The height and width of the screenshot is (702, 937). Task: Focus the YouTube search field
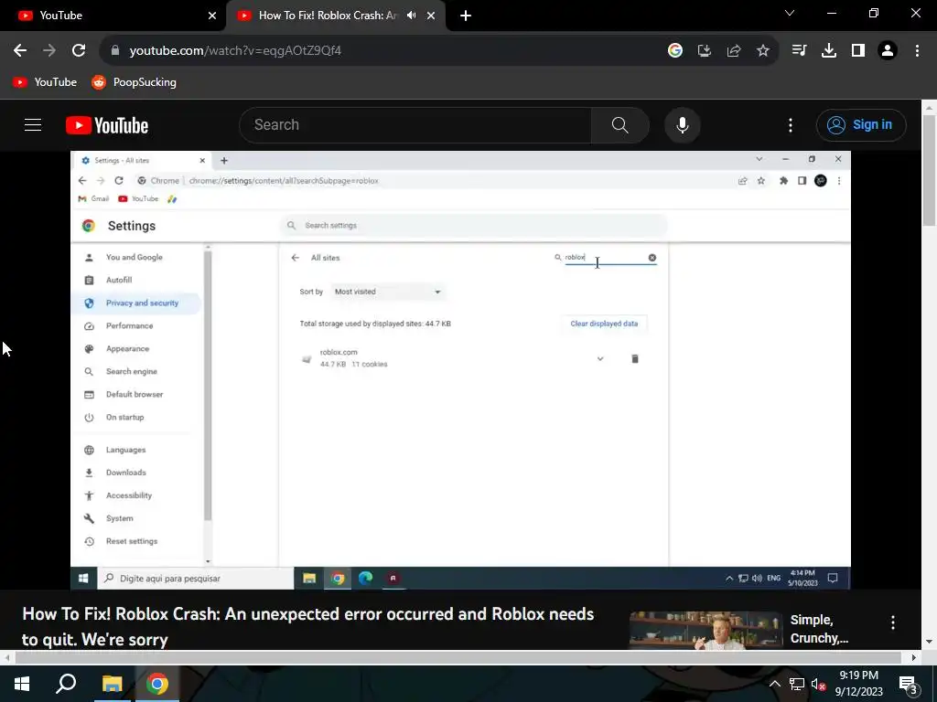pyautogui.click(x=415, y=125)
